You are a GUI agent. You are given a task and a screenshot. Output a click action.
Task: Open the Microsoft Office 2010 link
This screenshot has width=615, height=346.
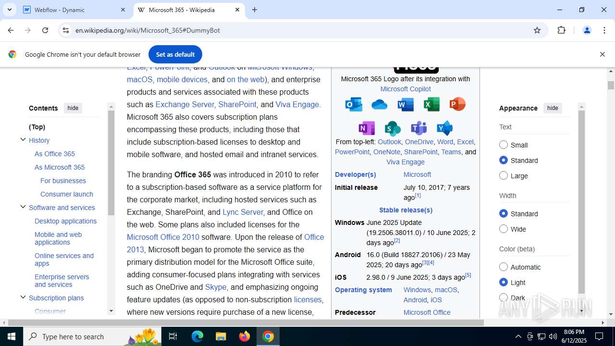point(163,237)
